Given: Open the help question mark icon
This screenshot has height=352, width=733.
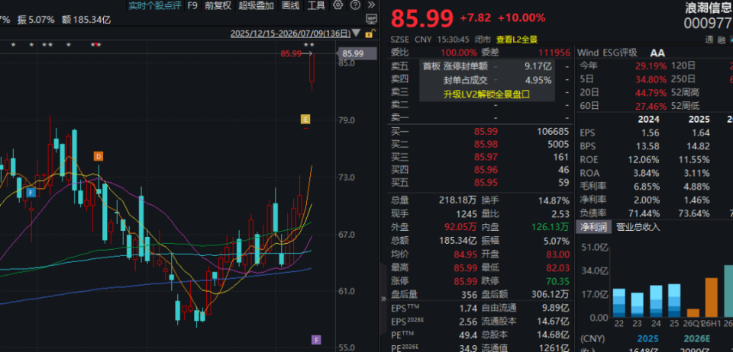Looking at the screenshot, I should click(355, 5).
